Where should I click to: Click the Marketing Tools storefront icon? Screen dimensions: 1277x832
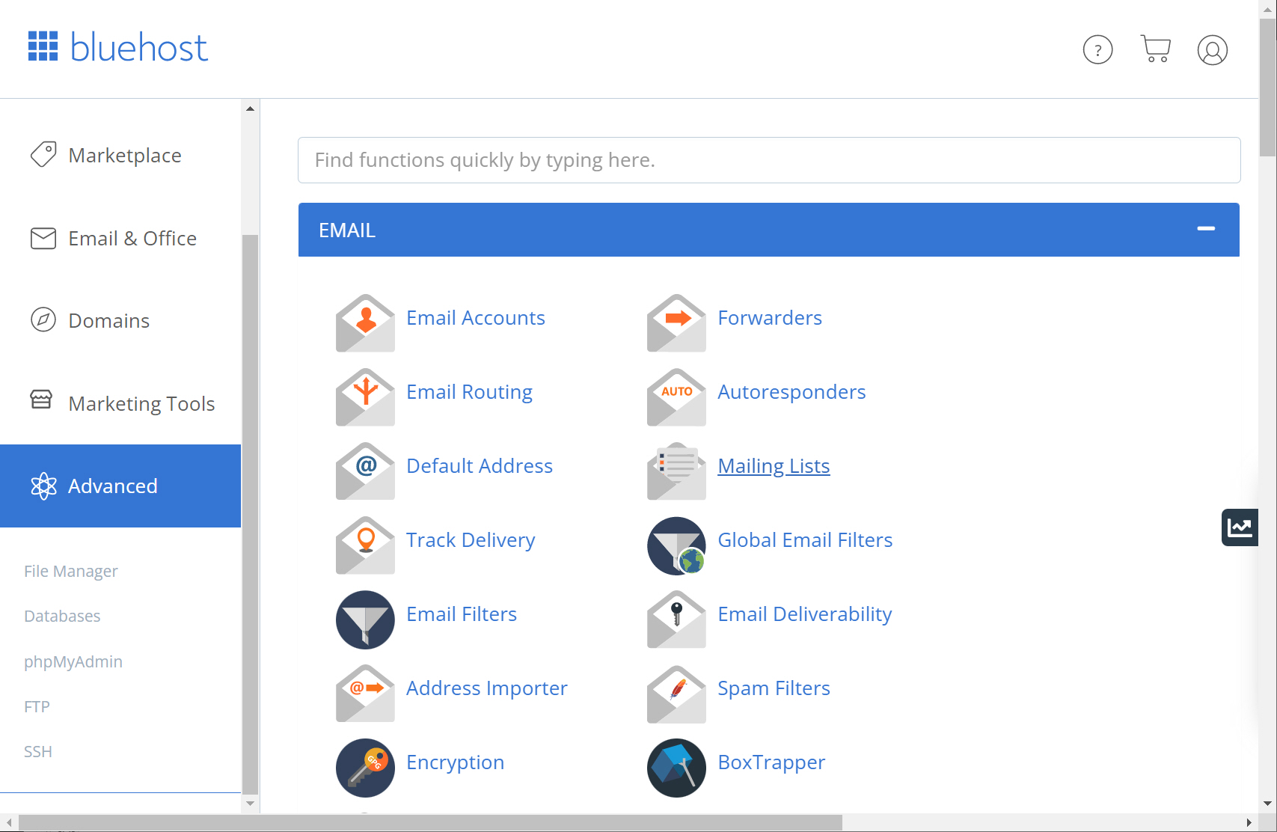click(41, 400)
